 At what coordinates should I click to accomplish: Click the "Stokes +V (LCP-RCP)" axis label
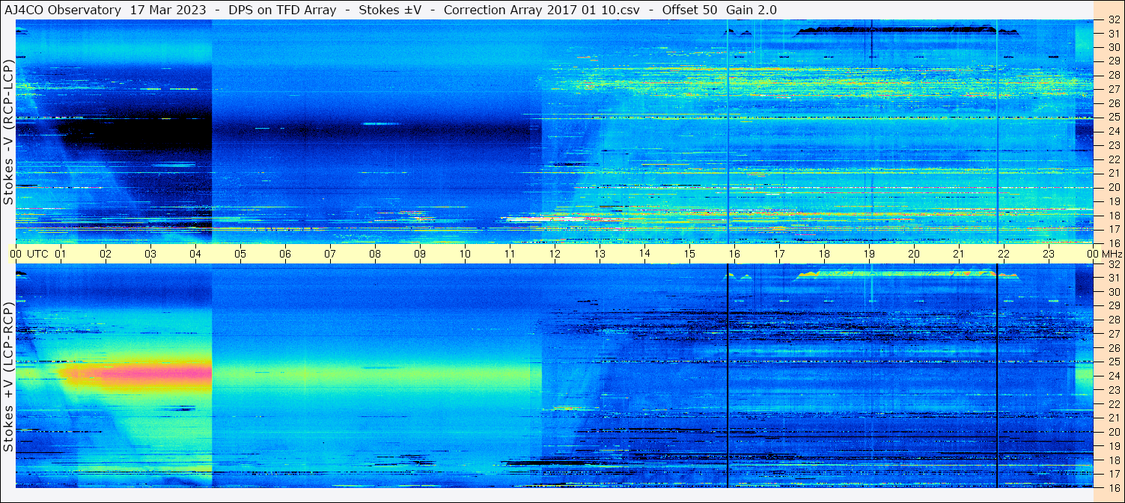coord(8,377)
